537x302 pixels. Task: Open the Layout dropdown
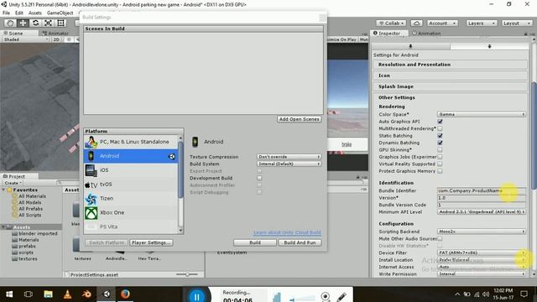517,23
